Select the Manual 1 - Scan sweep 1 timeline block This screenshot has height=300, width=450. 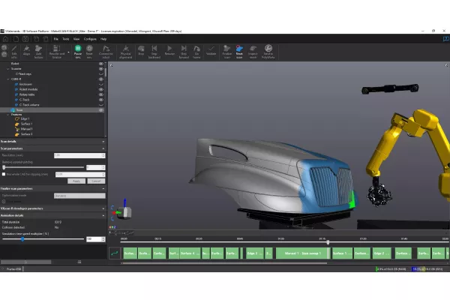302,253
